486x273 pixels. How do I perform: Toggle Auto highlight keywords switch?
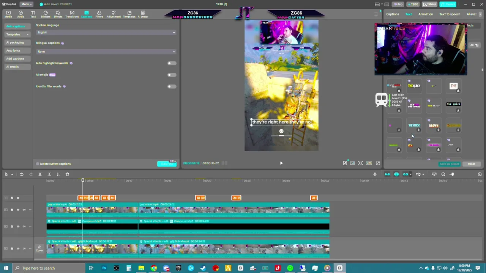tap(172, 63)
